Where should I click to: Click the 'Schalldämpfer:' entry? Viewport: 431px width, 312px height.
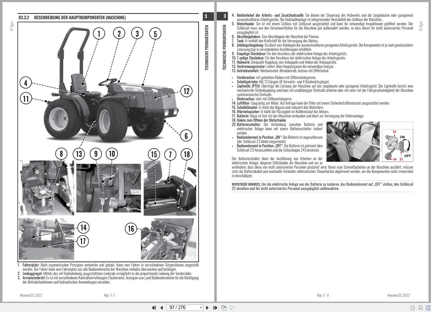tap(278, 107)
